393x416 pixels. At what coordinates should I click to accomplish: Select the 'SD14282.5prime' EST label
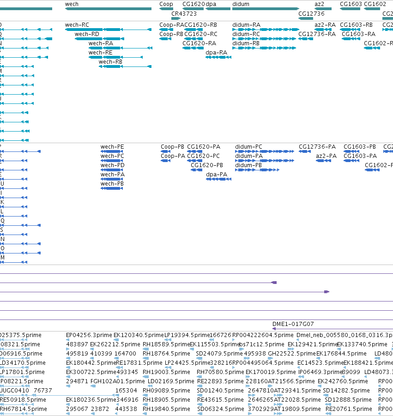coord(346,391)
